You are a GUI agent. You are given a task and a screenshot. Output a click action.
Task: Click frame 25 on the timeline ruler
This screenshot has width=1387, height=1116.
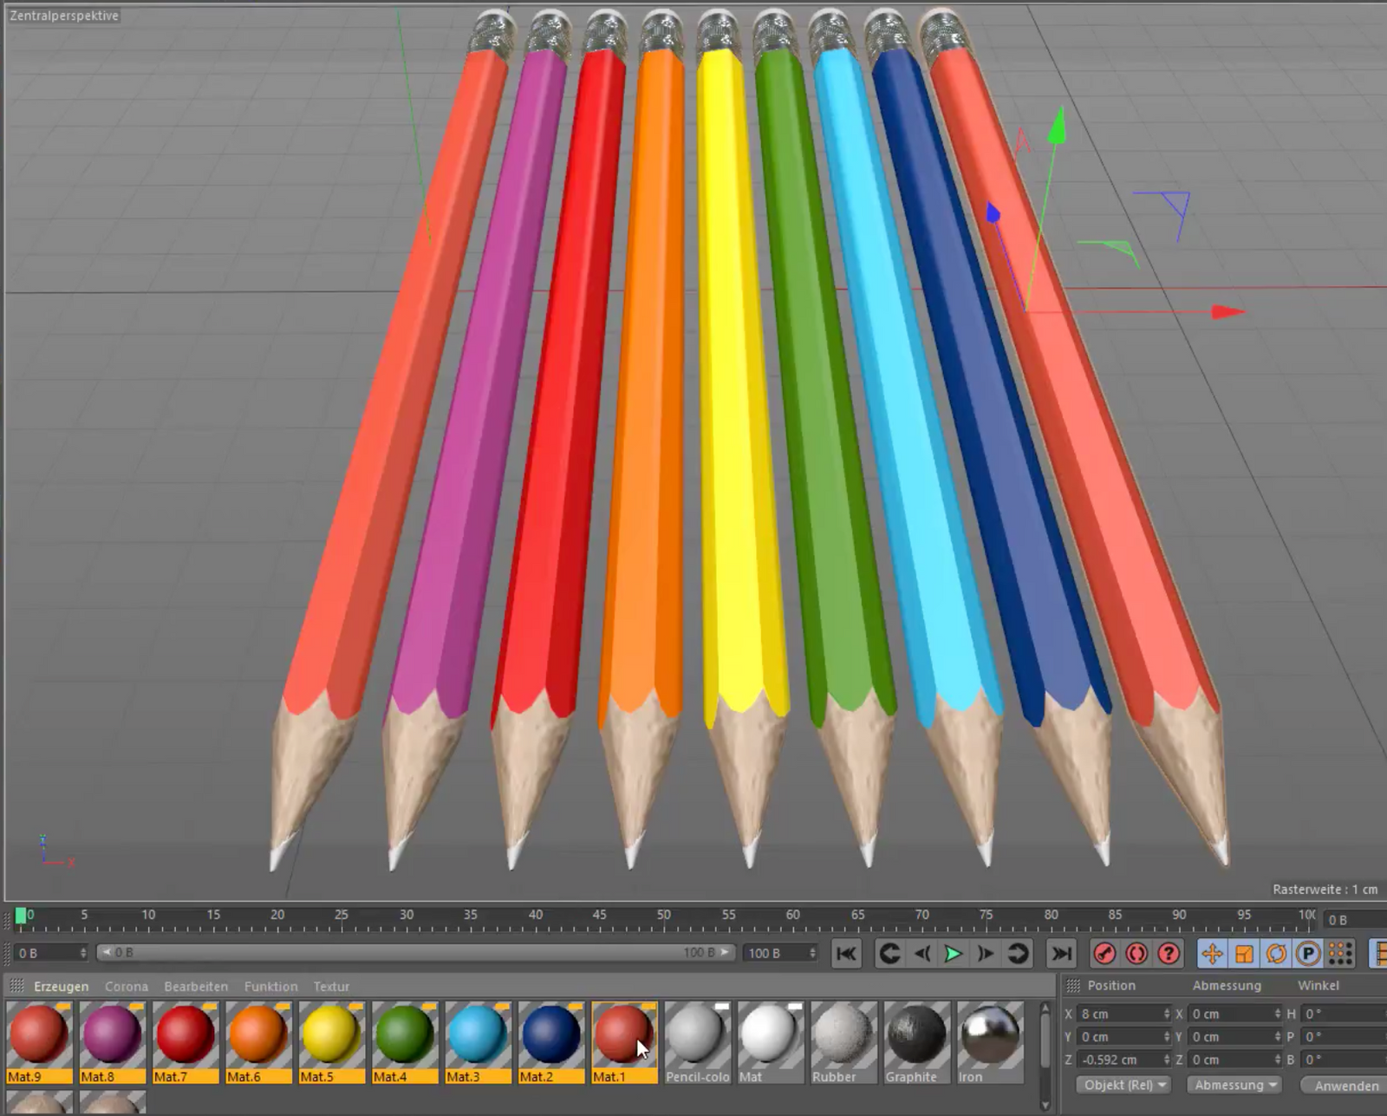tap(342, 917)
